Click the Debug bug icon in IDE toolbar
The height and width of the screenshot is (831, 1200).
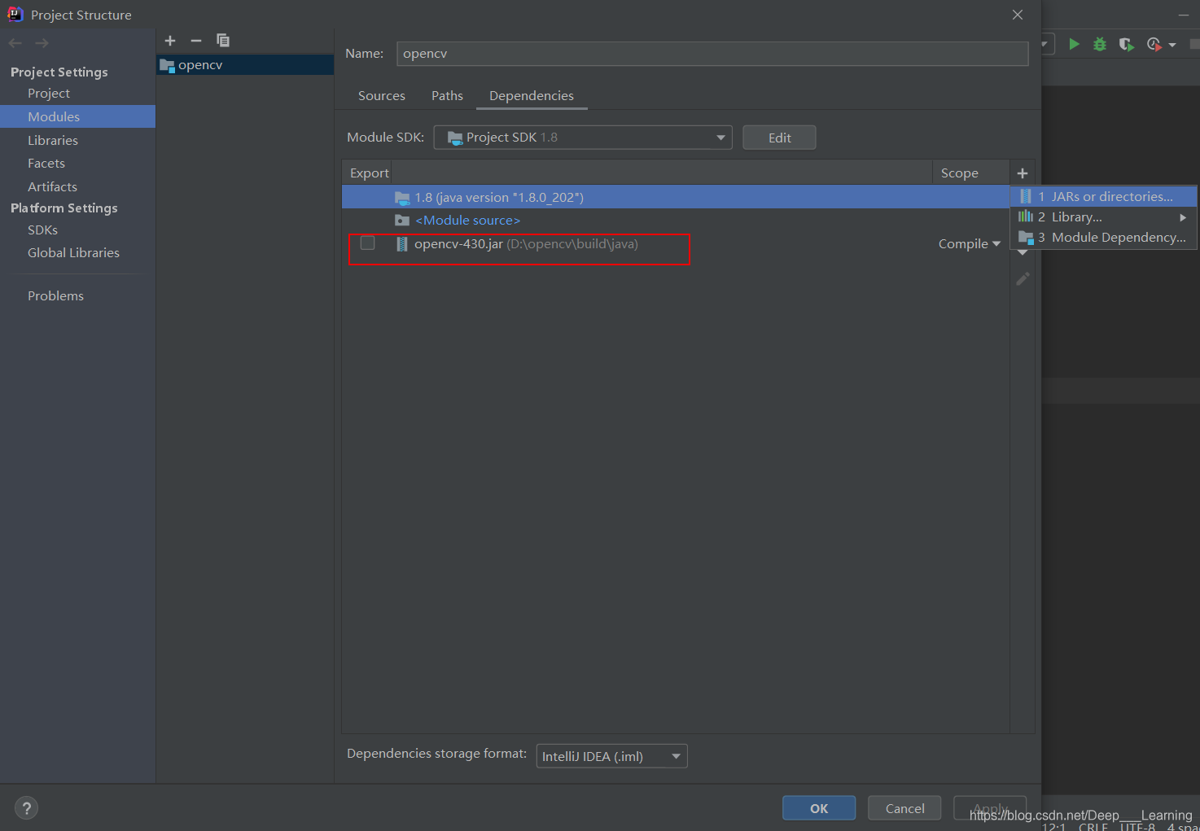click(1100, 44)
